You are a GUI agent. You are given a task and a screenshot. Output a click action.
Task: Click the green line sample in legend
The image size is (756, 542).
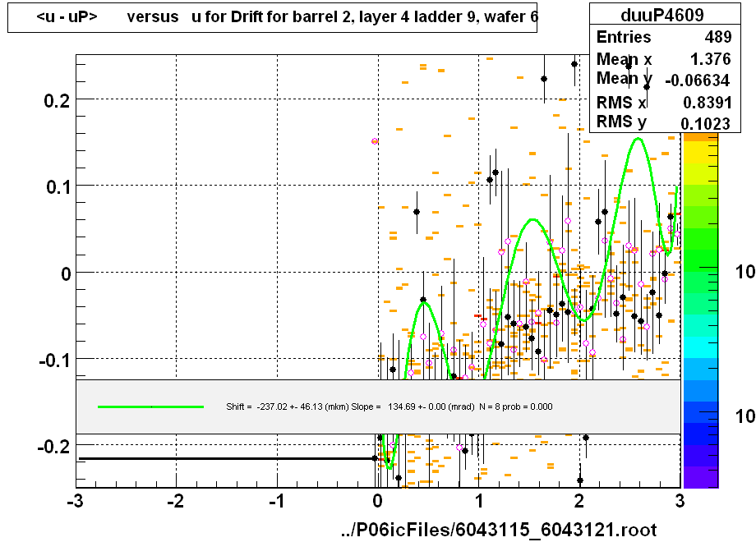150,406
